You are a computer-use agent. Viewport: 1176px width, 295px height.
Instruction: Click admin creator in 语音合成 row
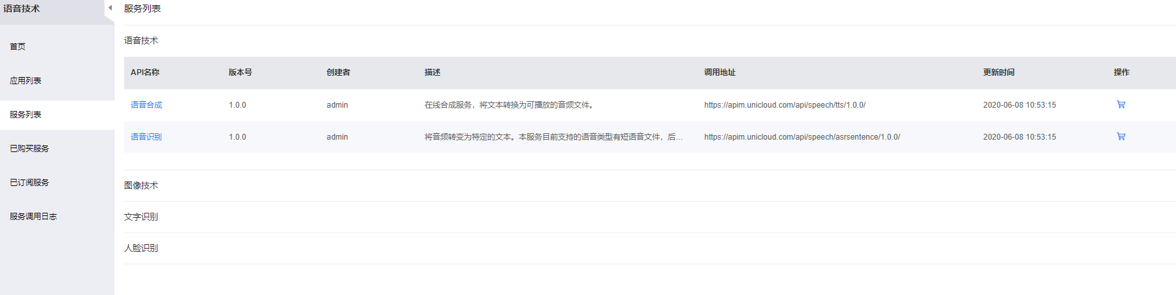[337, 105]
